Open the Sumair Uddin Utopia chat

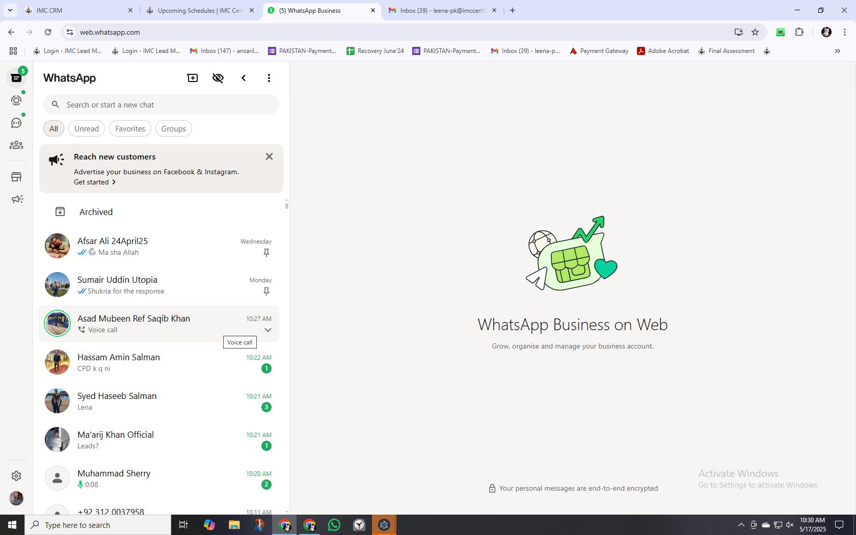159,285
